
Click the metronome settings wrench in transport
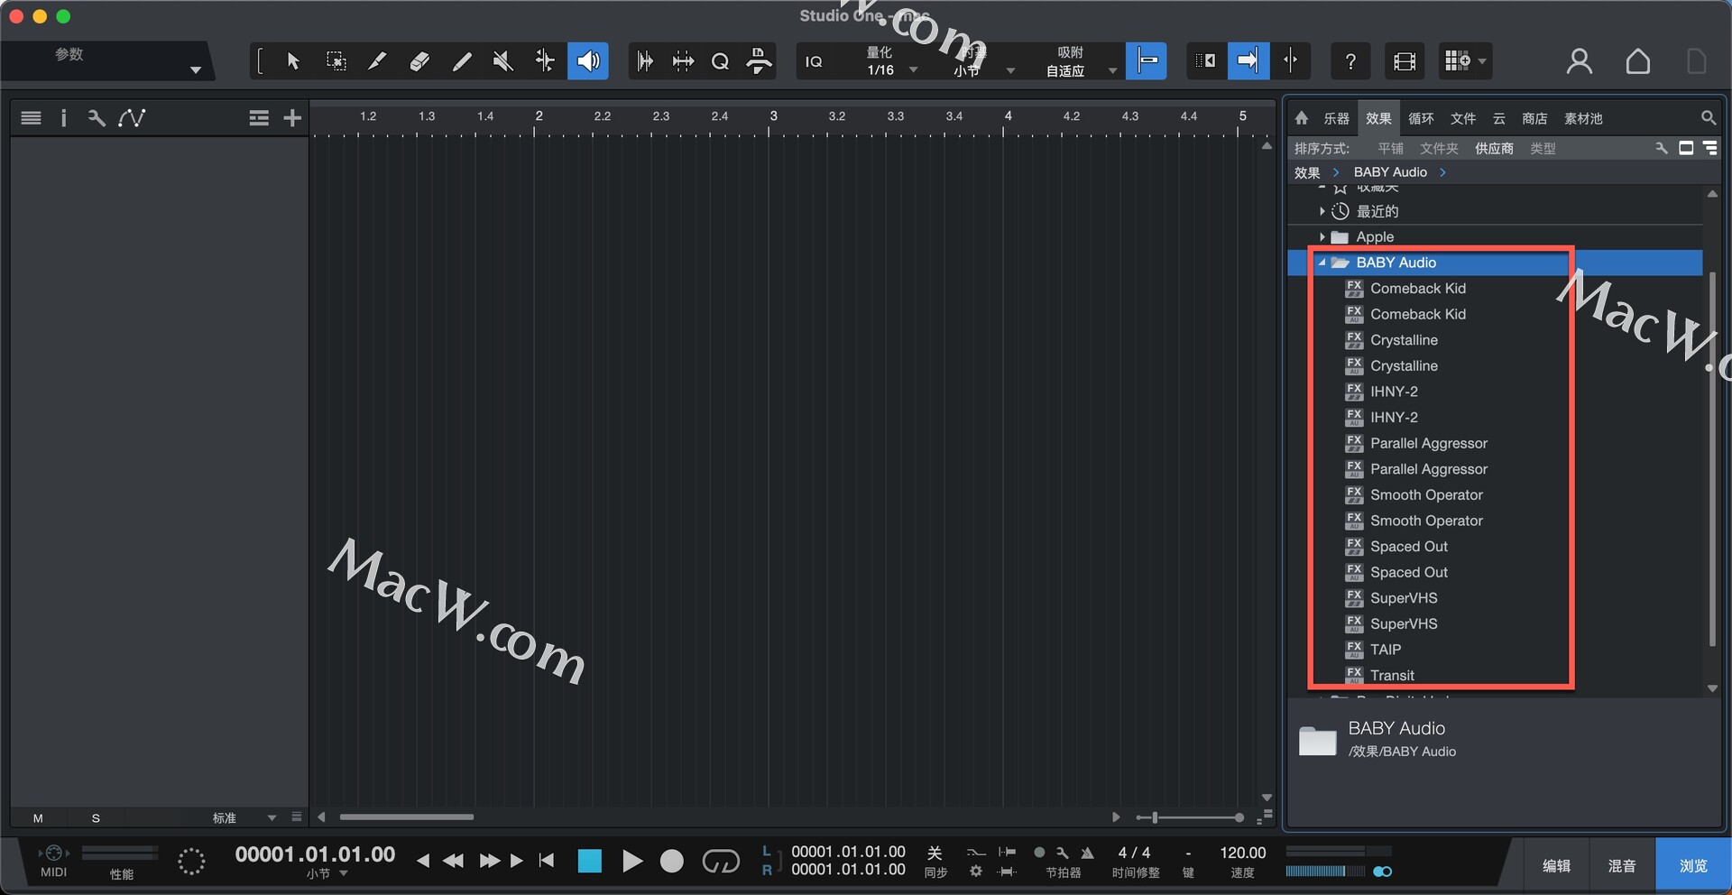(x=1063, y=853)
